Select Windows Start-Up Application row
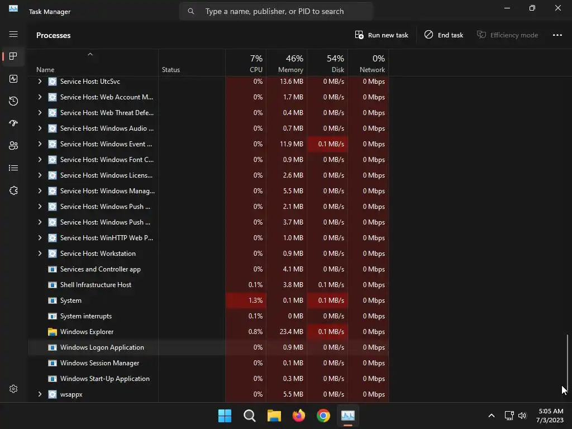Image resolution: width=572 pixels, height=429 pixels. 208,379
